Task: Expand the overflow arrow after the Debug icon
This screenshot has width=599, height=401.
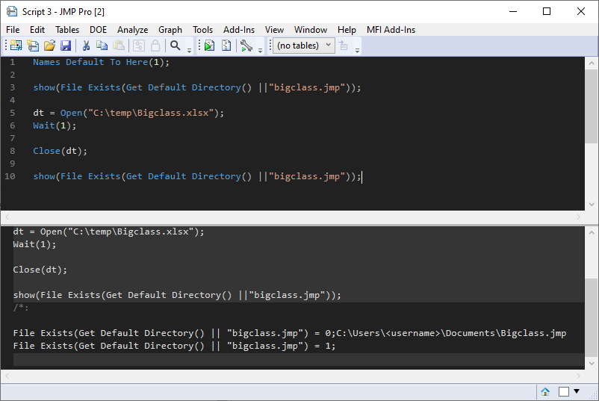Action: coord(260,51)
